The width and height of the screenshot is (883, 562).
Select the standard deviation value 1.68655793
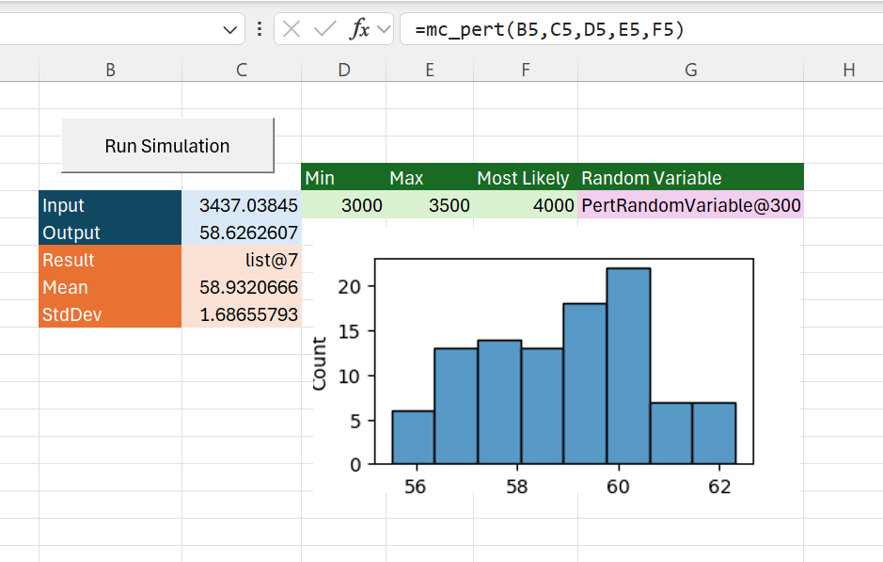[x=242, y=313]
